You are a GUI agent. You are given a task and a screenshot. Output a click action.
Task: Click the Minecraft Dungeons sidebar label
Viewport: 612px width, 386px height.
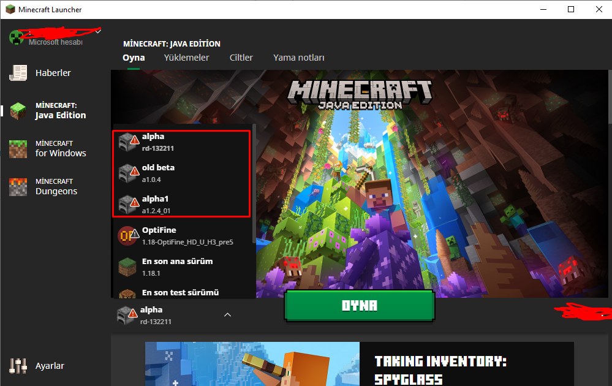(56, 186)
